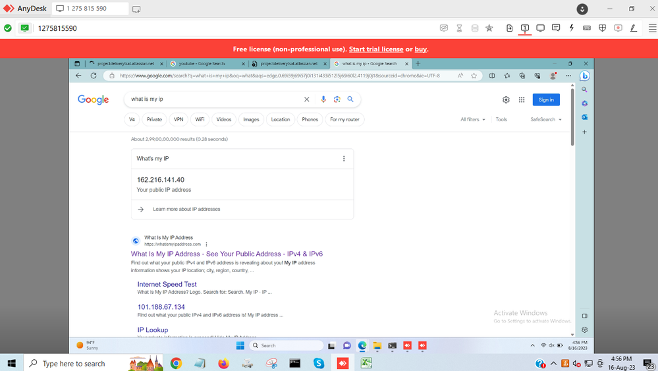
Task: Select the For my router chip
Action: 344,120
